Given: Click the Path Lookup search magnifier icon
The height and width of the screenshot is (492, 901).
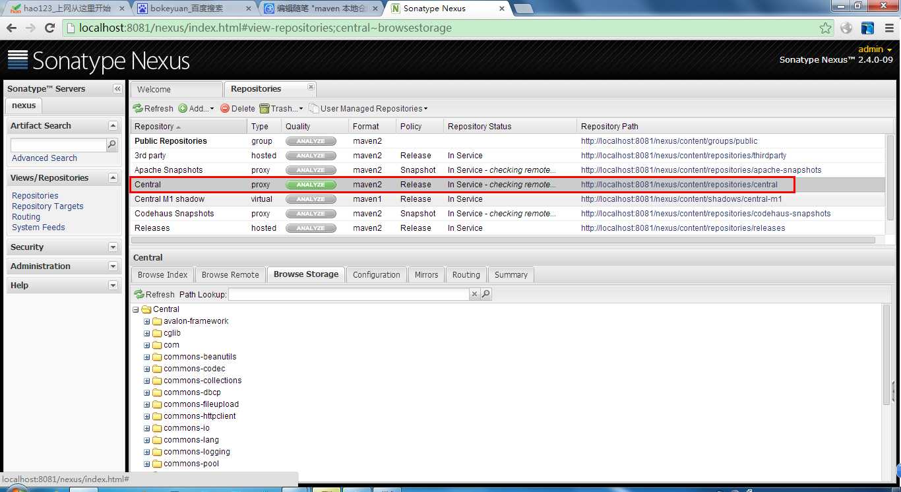Looking at the screenshot, I should [486, 294].
